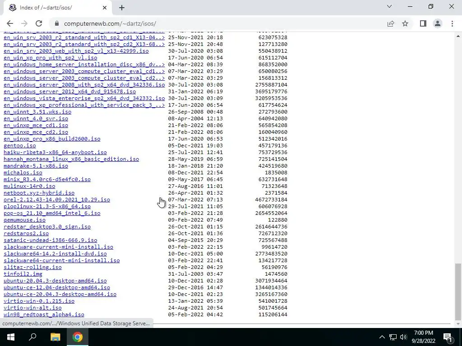Click virtio-win-0.1.215.iso
Viewport: 462px width, 346px height.
tap(39, 301)
